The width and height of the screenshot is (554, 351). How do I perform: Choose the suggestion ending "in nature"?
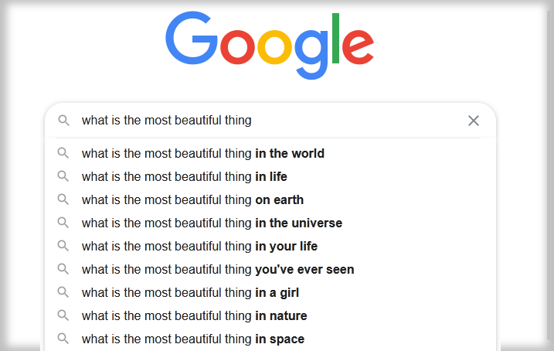(270, 315)
